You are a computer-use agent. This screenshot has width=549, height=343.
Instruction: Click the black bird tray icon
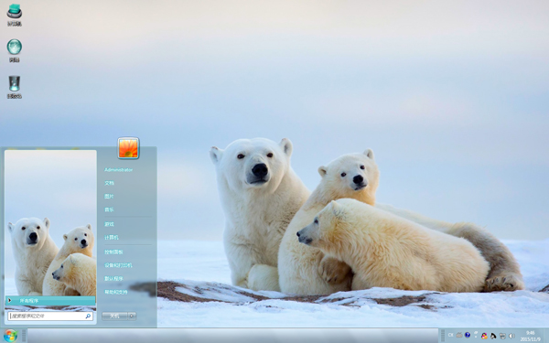coord(493,336)
